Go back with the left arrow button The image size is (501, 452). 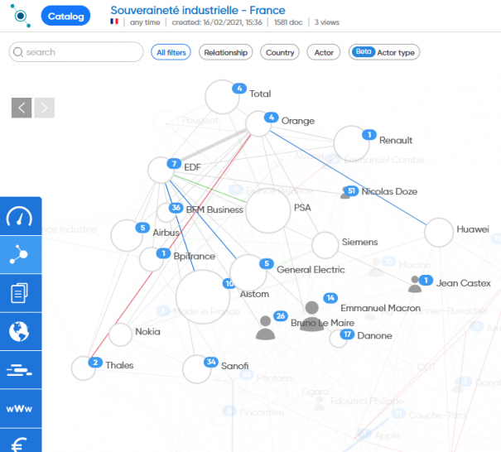(x=22, y=108)
